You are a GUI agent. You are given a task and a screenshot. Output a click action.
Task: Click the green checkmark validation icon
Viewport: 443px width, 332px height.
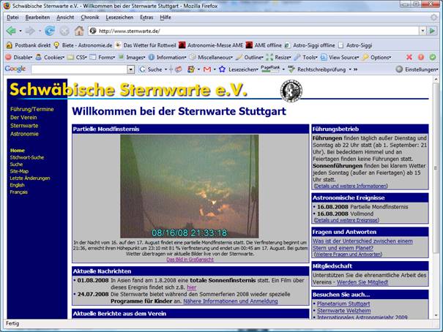point(433,57)
